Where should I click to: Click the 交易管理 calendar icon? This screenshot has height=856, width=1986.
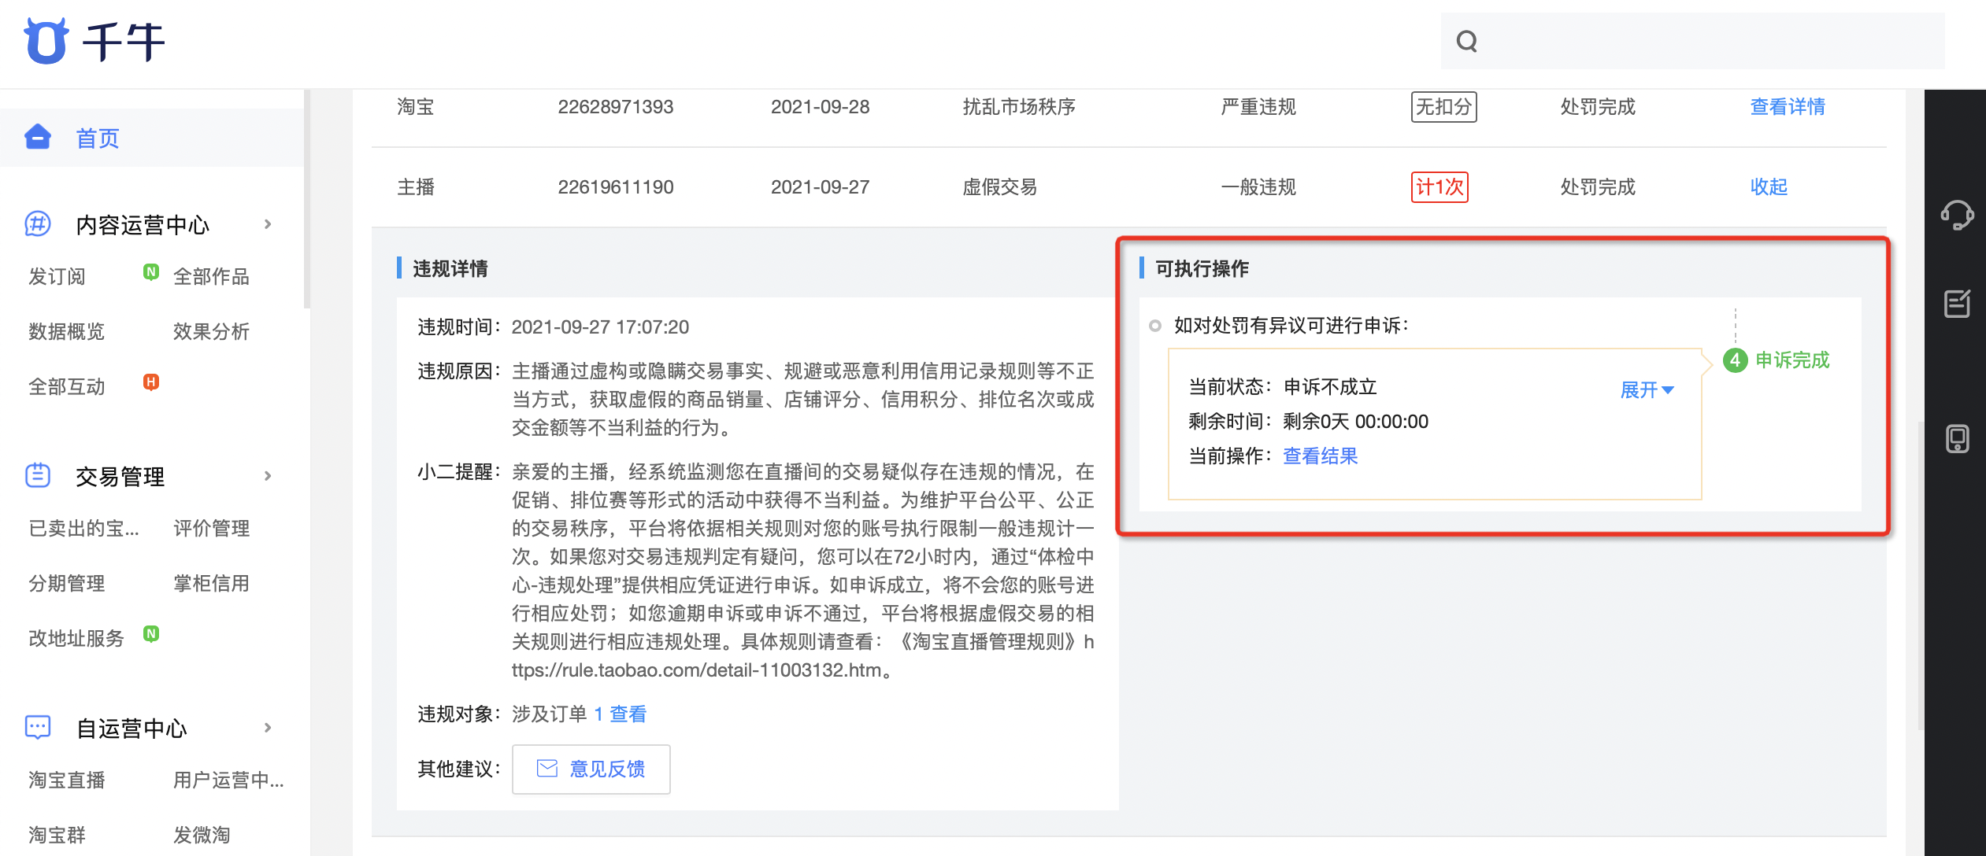[x=38, y=476]
